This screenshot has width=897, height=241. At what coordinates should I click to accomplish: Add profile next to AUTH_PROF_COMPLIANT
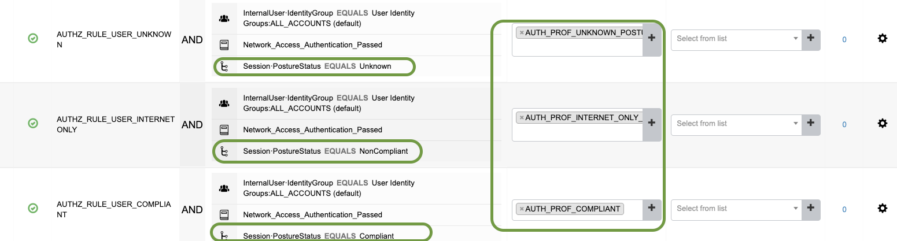[651, 208]
